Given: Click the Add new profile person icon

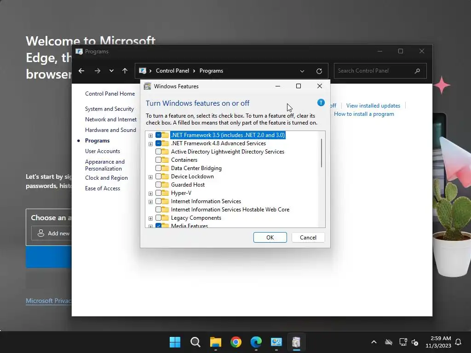Looking at the screenshot, I should (x=41, y=233).
